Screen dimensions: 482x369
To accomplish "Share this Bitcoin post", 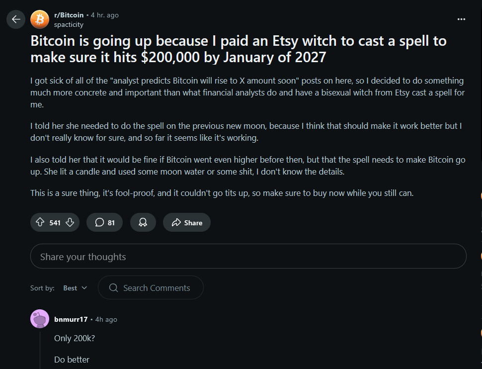I will [x=187, y=223].
